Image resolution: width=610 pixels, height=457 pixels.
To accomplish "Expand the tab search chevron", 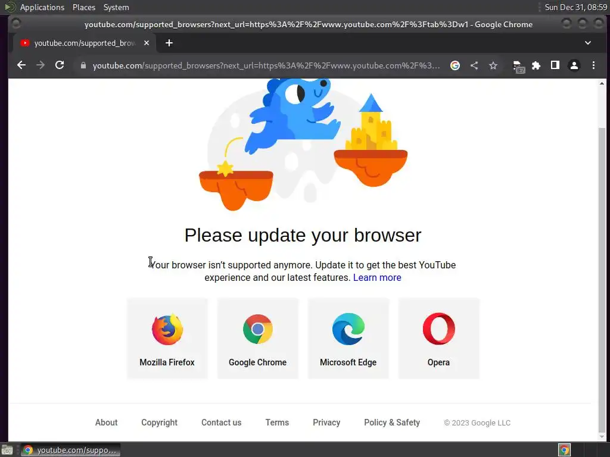I will (588, 43).
